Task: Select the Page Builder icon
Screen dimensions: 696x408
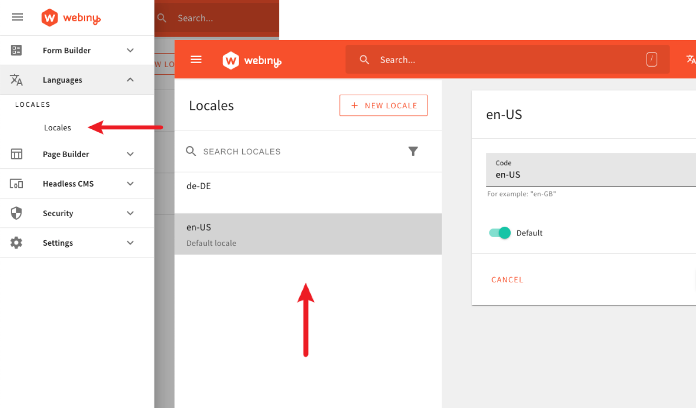Action: tap(17, 154)
